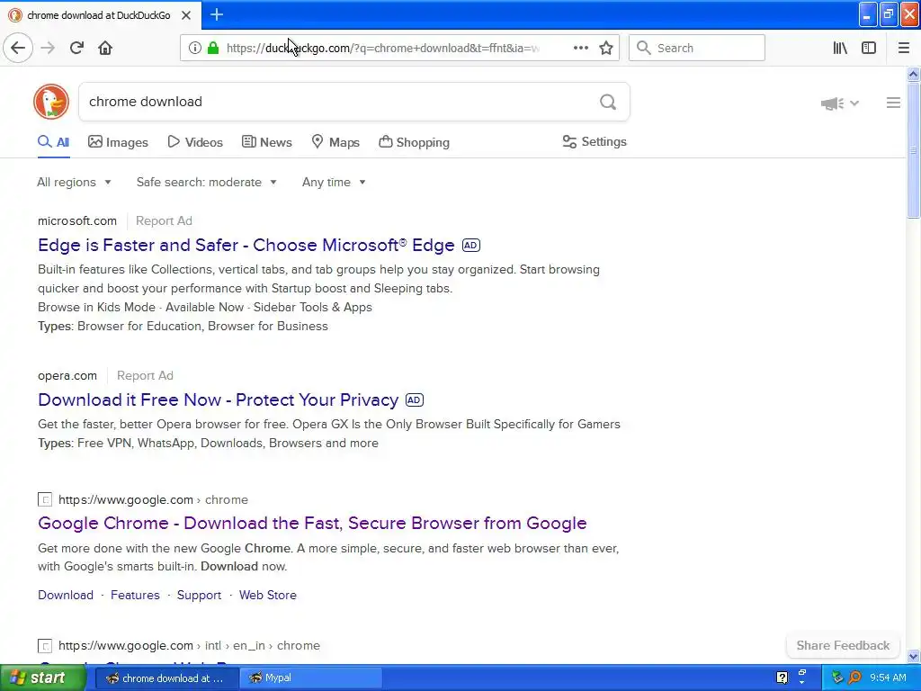The image size is (921, 691).
Task: Click the scrollbar down arrow
Action: [914, 656]
